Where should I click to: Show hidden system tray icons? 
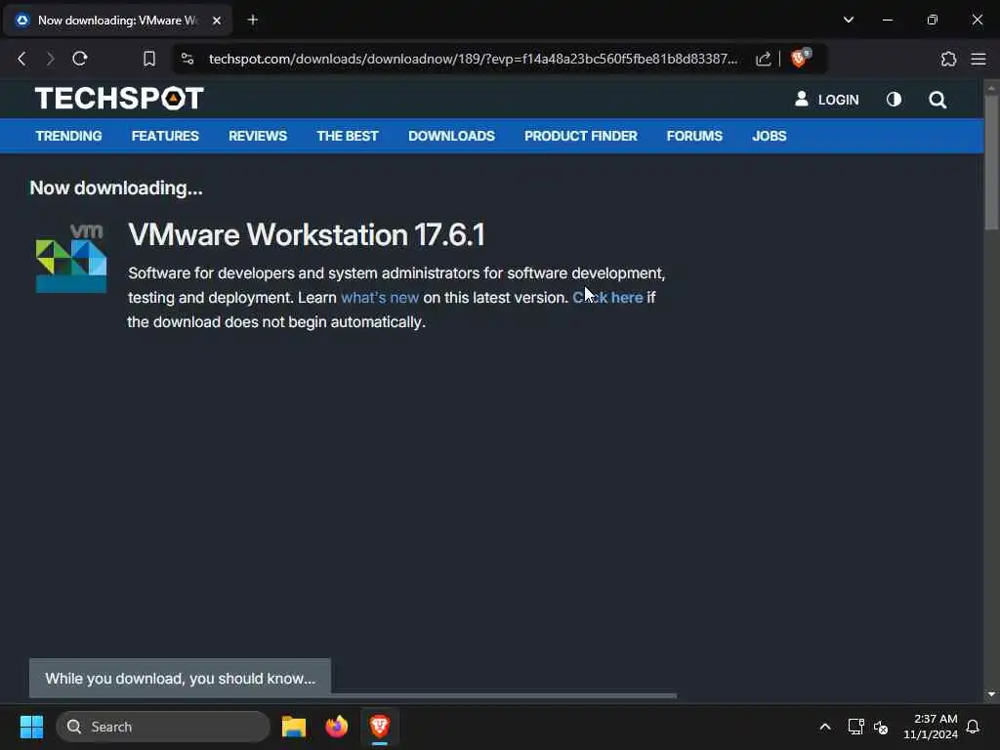point(824,727)
